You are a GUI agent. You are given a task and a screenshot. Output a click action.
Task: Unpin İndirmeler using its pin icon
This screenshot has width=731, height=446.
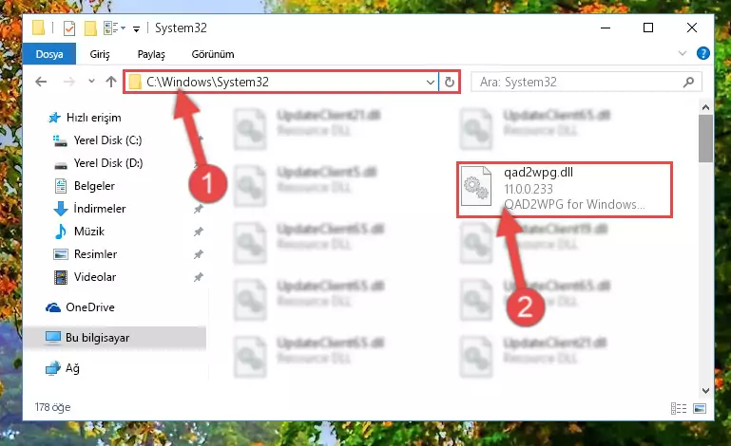coord(199,209)
